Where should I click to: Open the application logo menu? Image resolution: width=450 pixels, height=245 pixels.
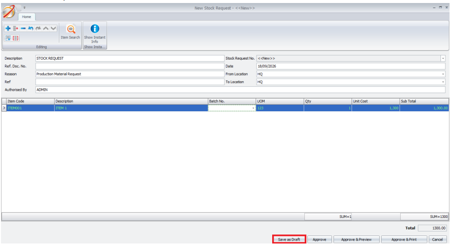pos(9,12)
